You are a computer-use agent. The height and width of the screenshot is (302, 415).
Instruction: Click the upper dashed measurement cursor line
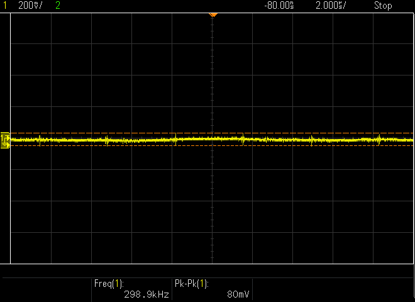point(126,133)
